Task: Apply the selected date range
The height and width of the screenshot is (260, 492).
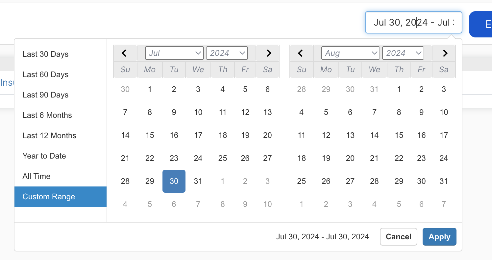Action: coord(439,237)
